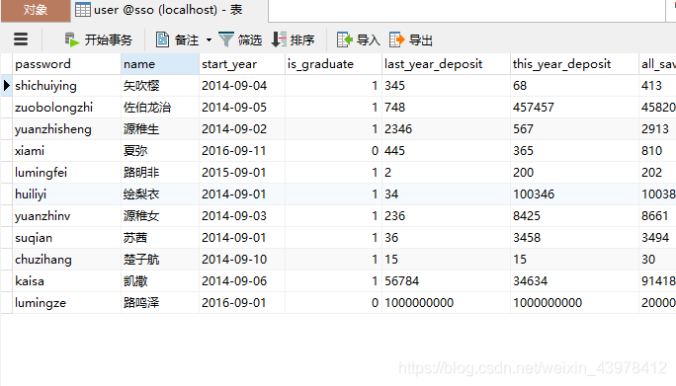Select the name cell 源稚女
The width and height of the screenshot is (676, 386).
click(x=160, y=216)
